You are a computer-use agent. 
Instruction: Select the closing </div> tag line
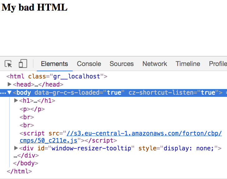coord(26,156)
